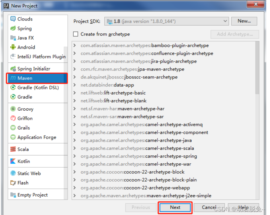Viewport: 270px width, 215px height.
Task: Select Android label in project list
Action: (26, 47)
